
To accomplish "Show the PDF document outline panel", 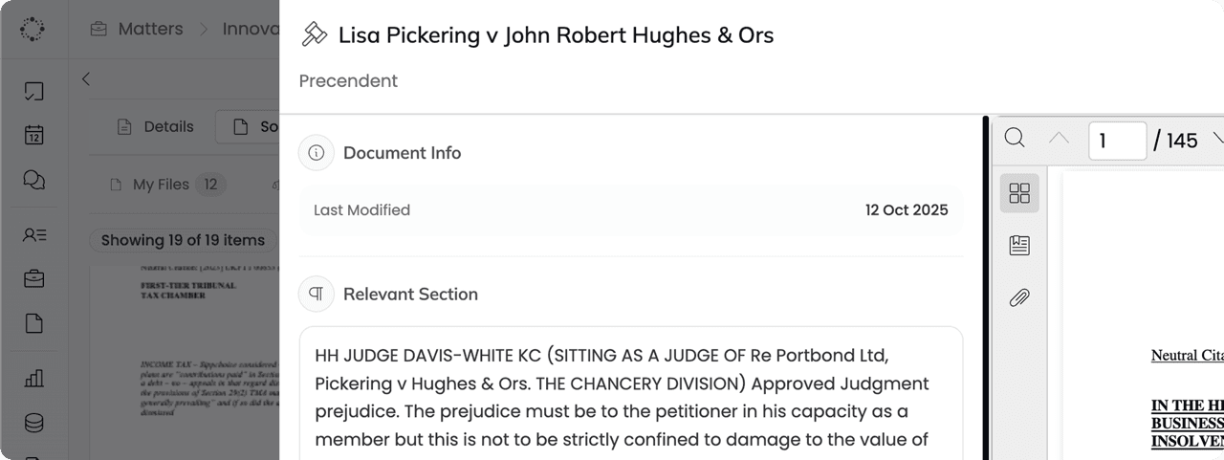I will (x=1019, y=246).
